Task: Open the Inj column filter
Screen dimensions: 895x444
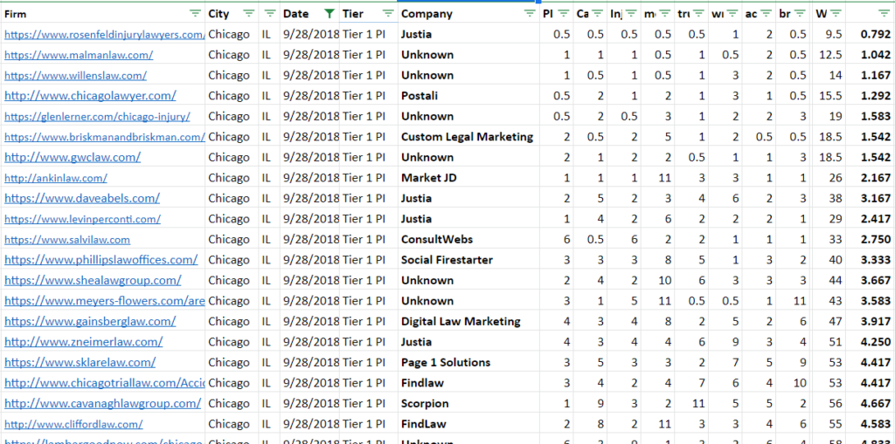Action: (x=631, y=14)
